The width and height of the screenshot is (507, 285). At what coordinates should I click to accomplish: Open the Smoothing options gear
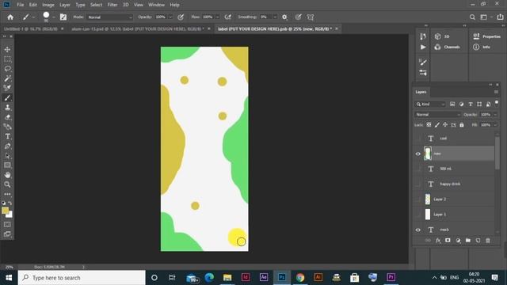[x=284, y=17]
